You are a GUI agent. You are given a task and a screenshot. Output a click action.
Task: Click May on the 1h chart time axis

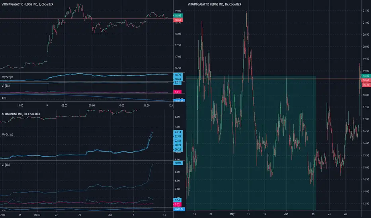coord(232,214)
